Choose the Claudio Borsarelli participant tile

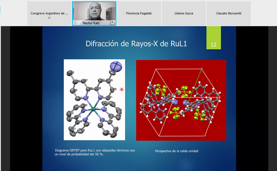pyautogui.click(x=229, y=13)
